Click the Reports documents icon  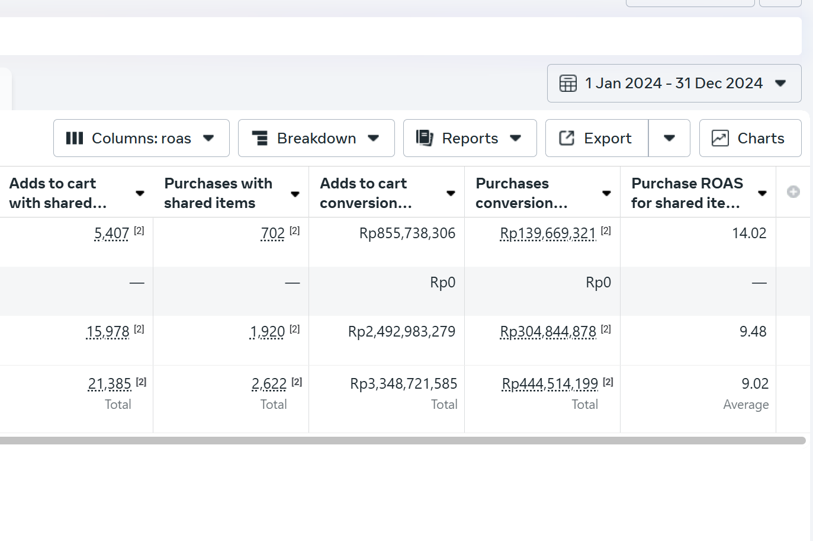(x=425, y=138)
